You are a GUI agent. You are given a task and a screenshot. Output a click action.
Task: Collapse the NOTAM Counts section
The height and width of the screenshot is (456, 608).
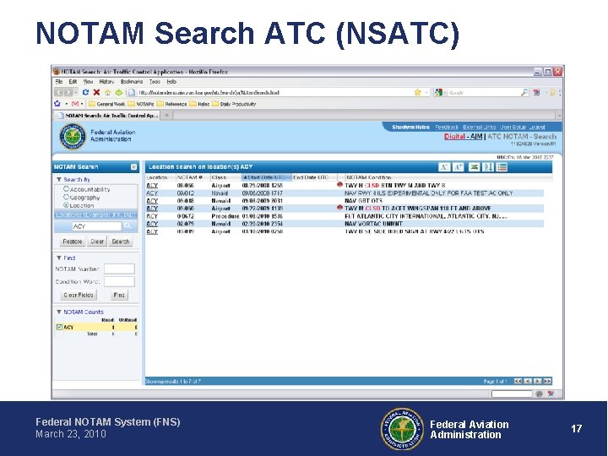click(x=59, y=312)
